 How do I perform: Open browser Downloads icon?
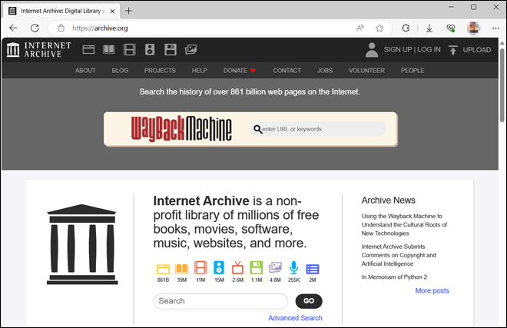(429, 28)
